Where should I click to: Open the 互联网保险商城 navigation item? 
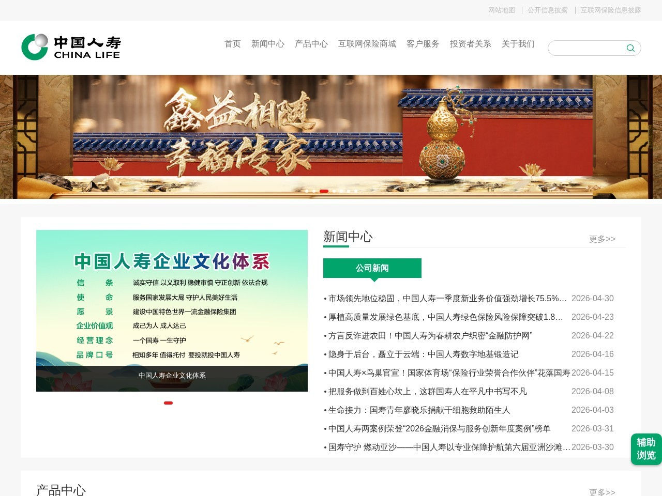coord(367,44)
